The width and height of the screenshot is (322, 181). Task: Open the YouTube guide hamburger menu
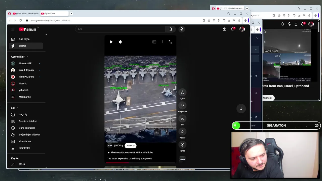13,29
